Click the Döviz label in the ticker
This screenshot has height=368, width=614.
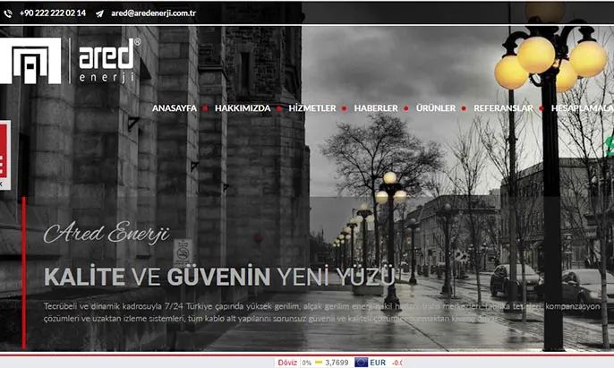coord(287,363)
